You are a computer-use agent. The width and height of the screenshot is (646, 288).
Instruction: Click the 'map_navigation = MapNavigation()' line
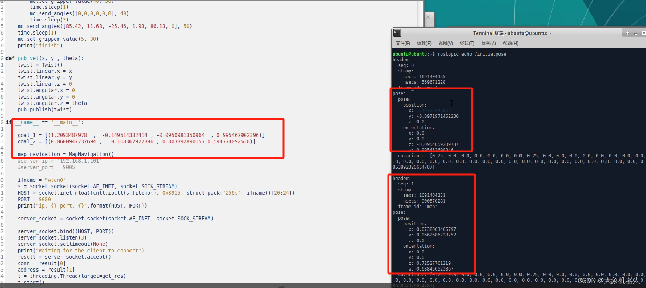66,155
